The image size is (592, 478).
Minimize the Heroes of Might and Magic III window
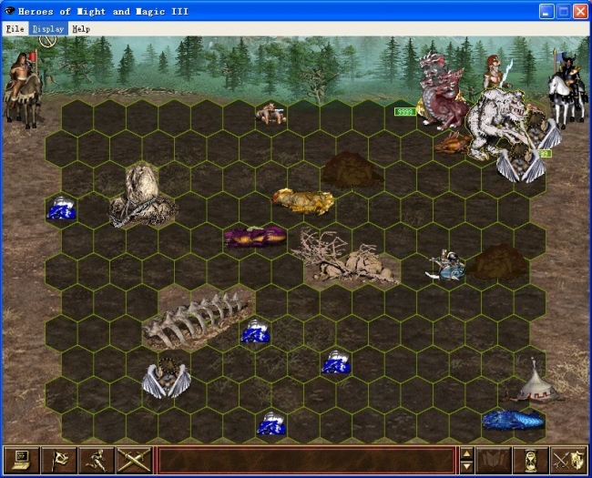pyautogui.click(x=546, y=11)
